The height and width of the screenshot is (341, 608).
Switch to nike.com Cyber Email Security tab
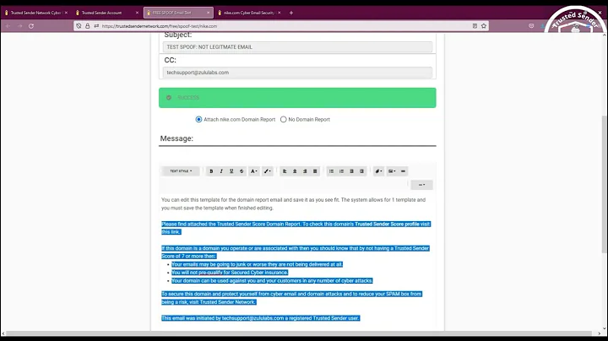(x=248, y=13)
